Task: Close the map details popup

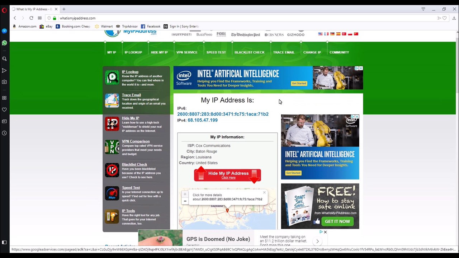Action: click(264, 193)
